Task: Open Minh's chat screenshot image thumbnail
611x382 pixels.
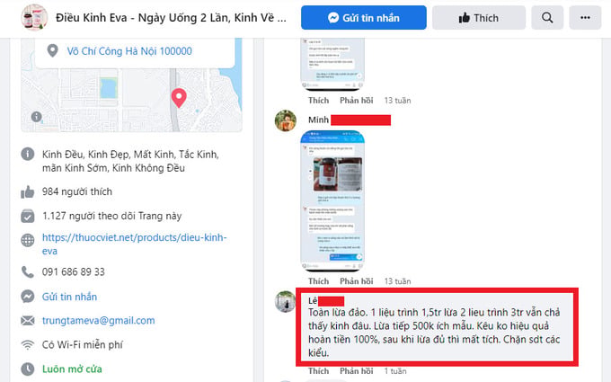Action: pyautogui.click(x=332, y=201)
